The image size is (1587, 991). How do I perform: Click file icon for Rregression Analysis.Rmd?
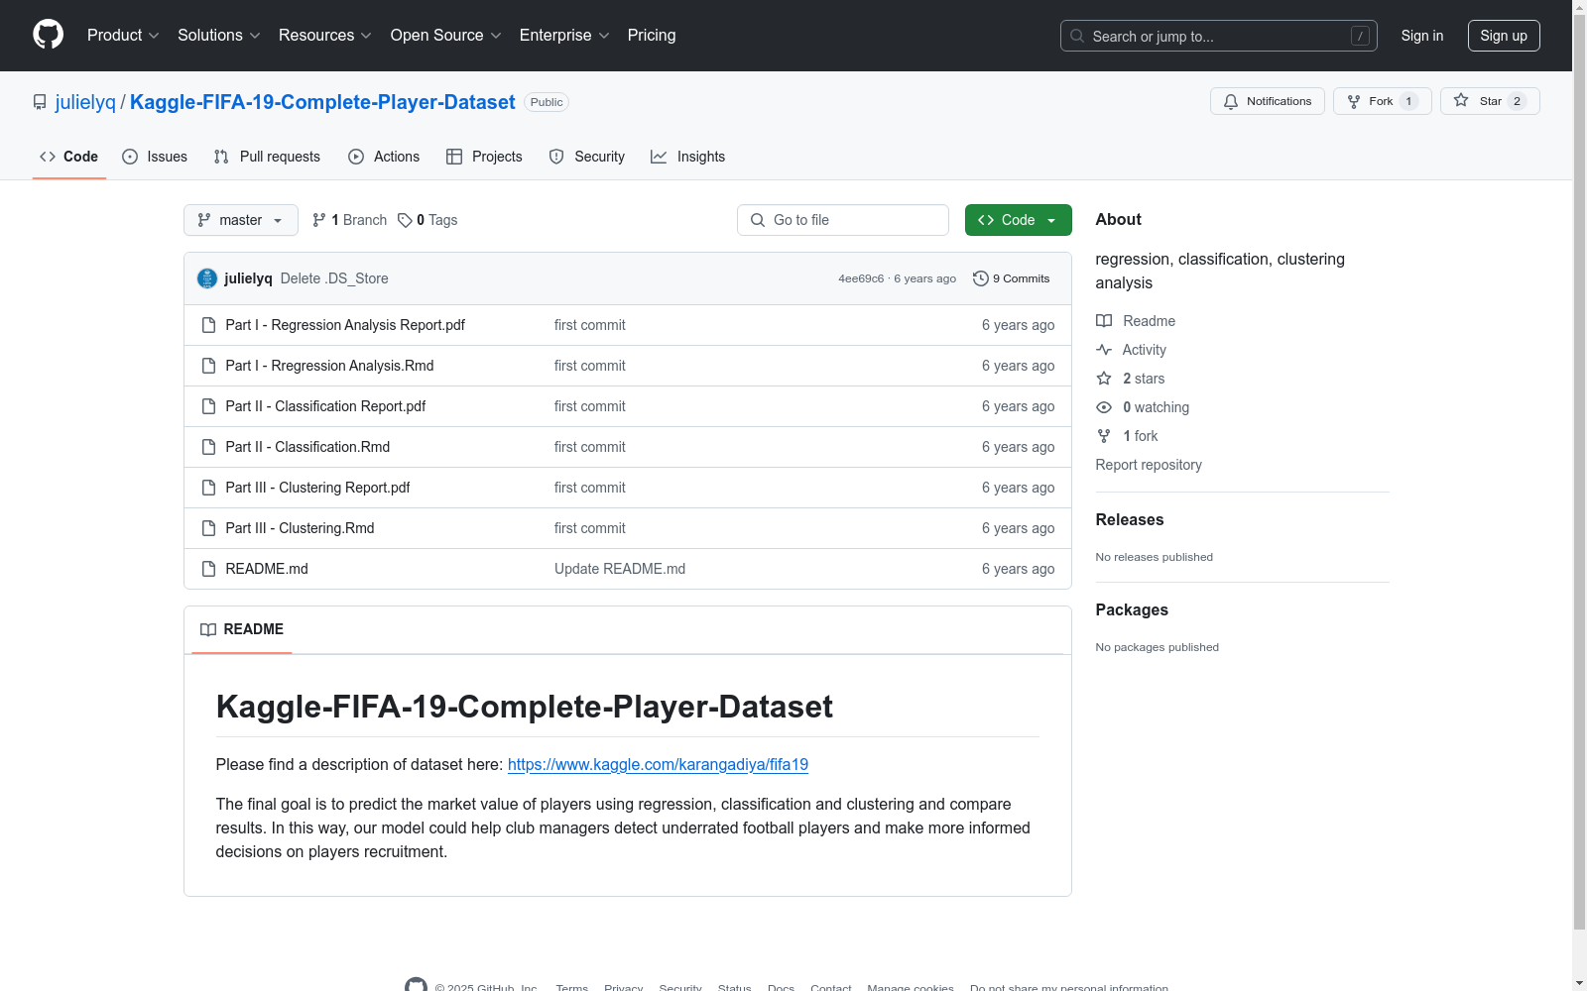click(x=208, y=366)
